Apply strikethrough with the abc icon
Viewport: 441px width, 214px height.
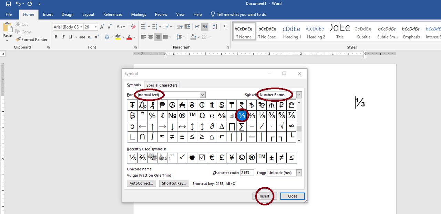click(x=82, y=37)
